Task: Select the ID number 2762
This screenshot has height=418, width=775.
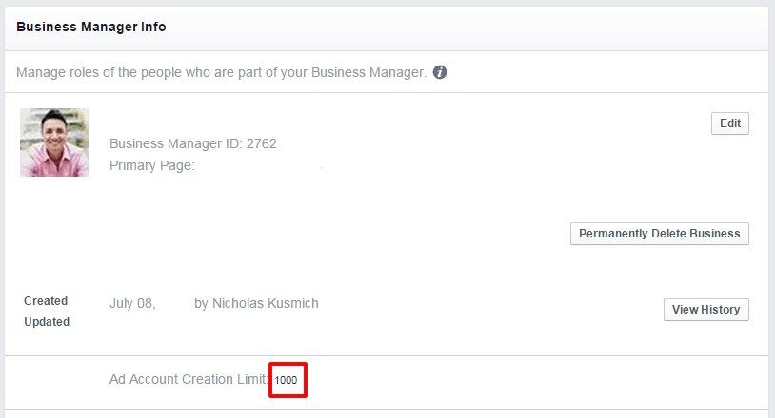Action: [262, 143]
